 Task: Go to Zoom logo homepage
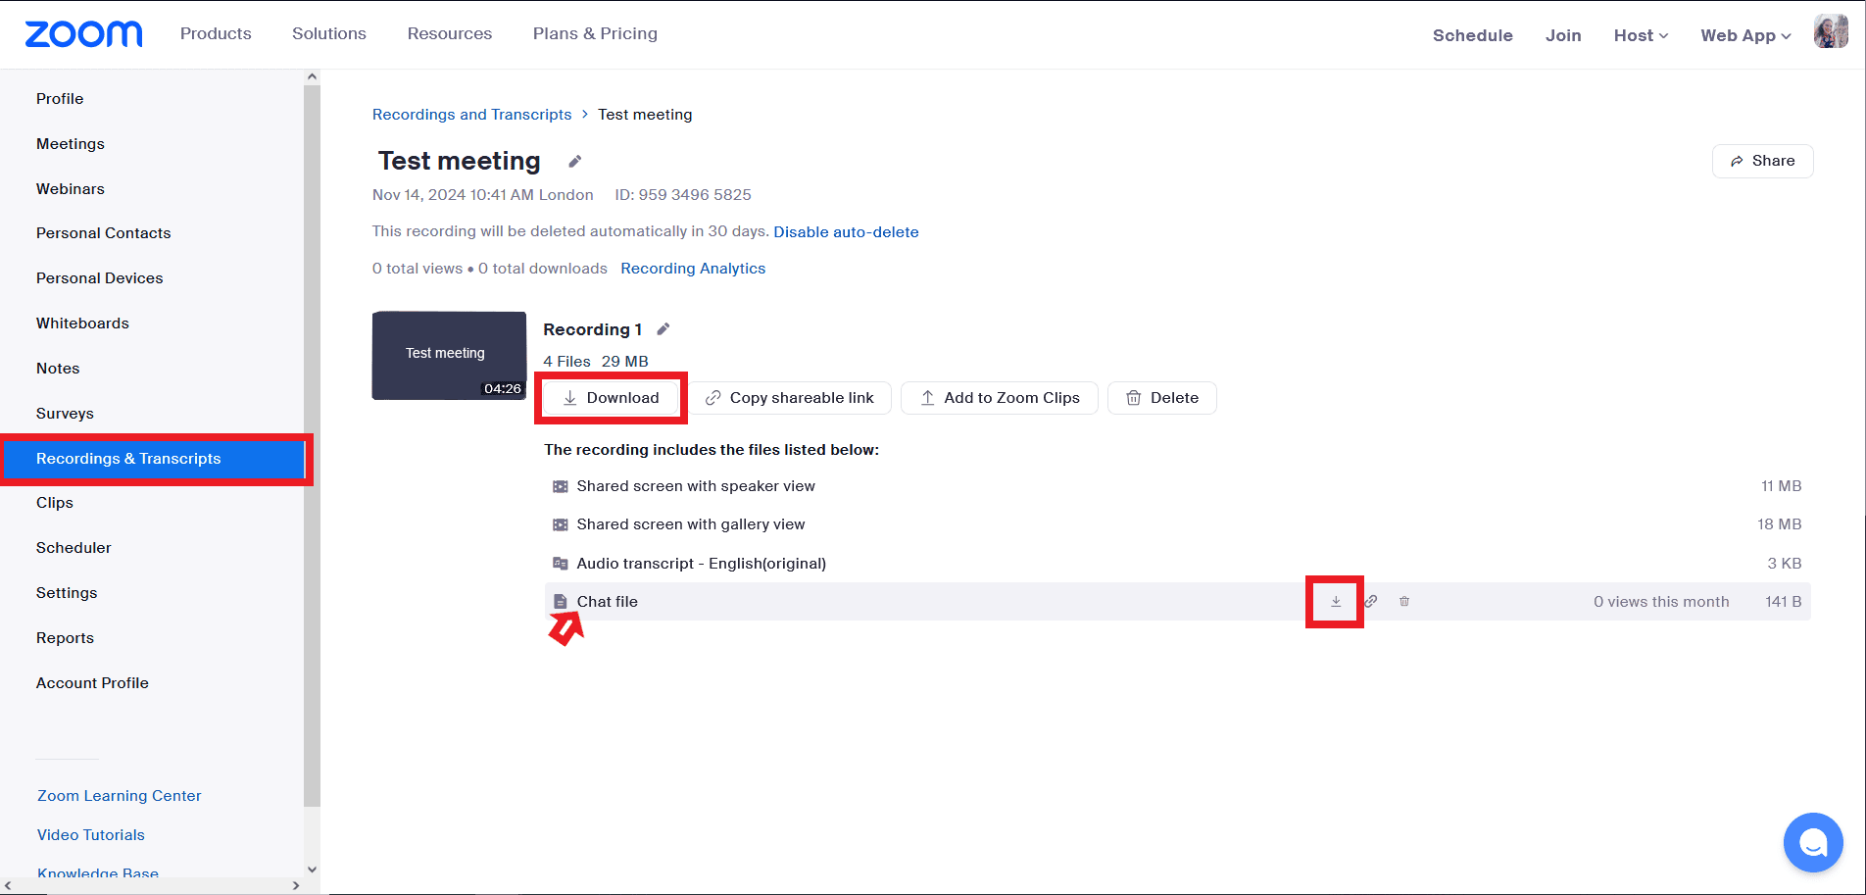(x=83, y=34)
